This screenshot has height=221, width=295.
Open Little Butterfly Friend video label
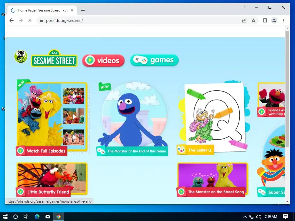pos(48,192)
